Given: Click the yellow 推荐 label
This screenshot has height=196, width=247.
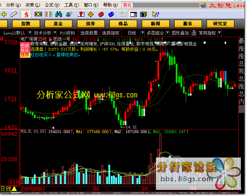Looking at the screenshot, I should coord(25,55).
